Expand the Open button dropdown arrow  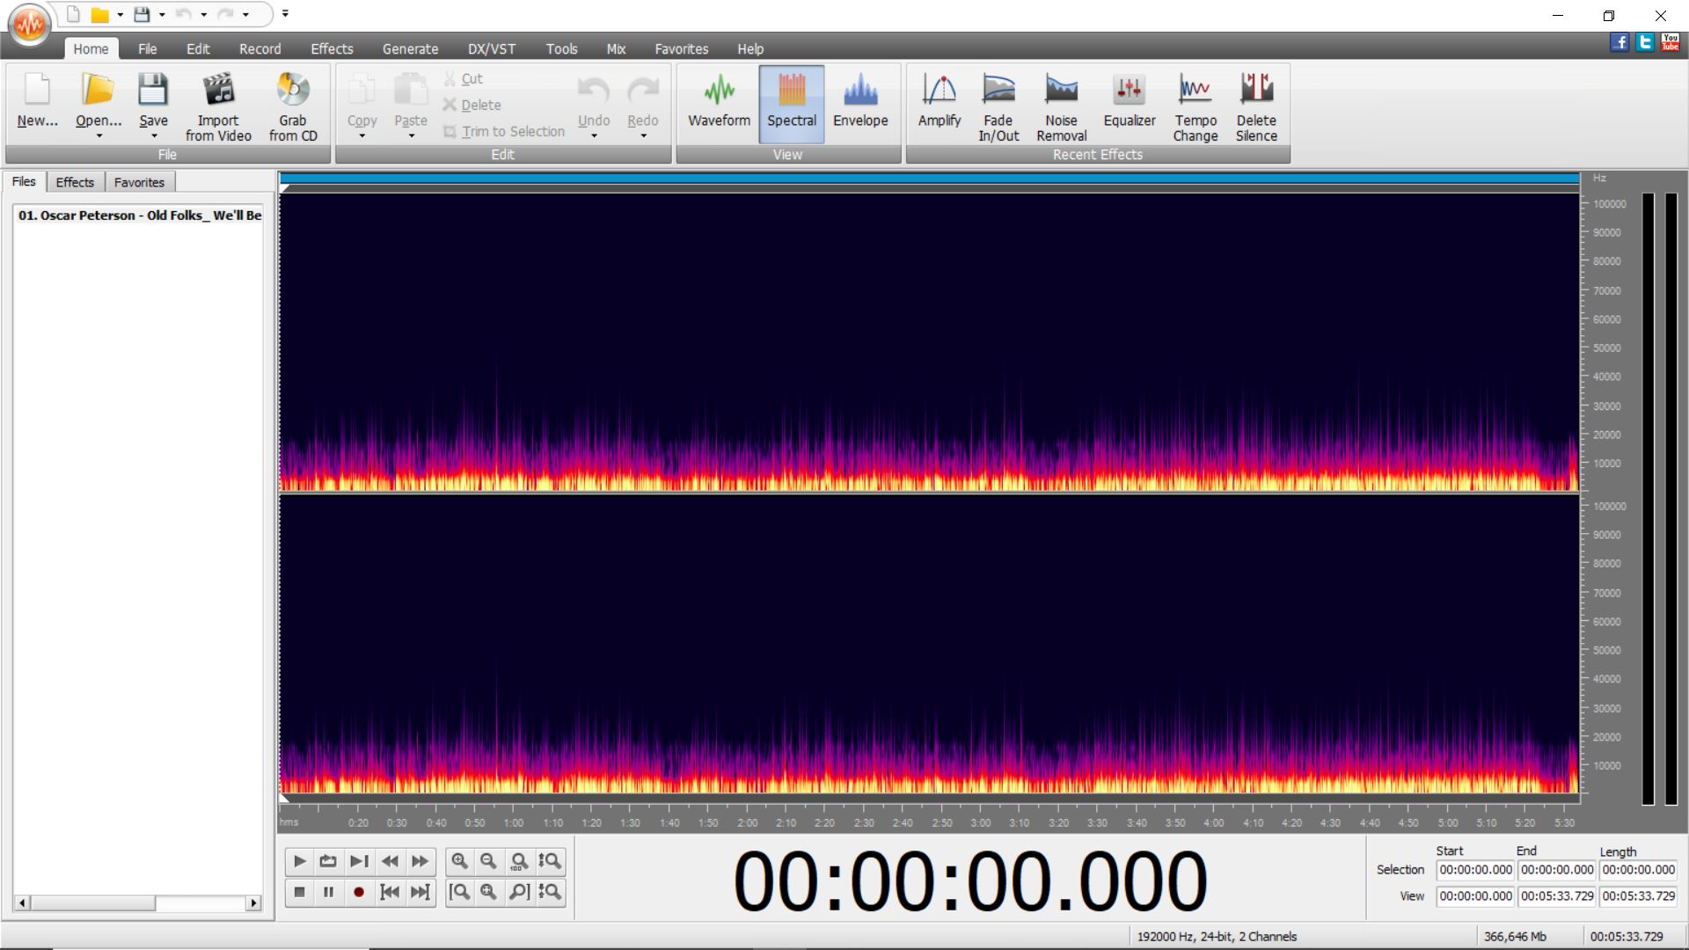[99, 136]
